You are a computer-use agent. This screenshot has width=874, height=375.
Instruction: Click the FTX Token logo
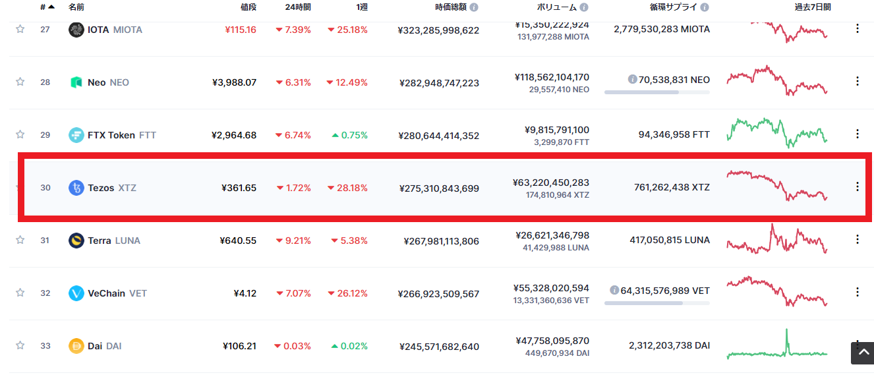[76, 135]
